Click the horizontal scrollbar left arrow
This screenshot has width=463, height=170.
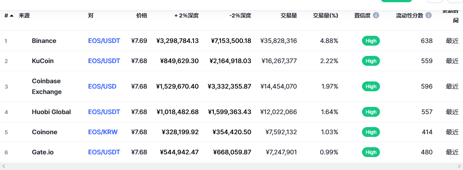(4, 166)
